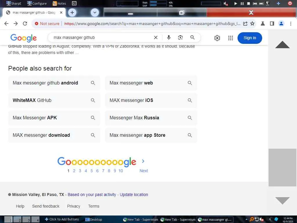Viewport: 297px width, 223px height.
Task: Click the red power icon in top bar
Action: pos(290,3)
